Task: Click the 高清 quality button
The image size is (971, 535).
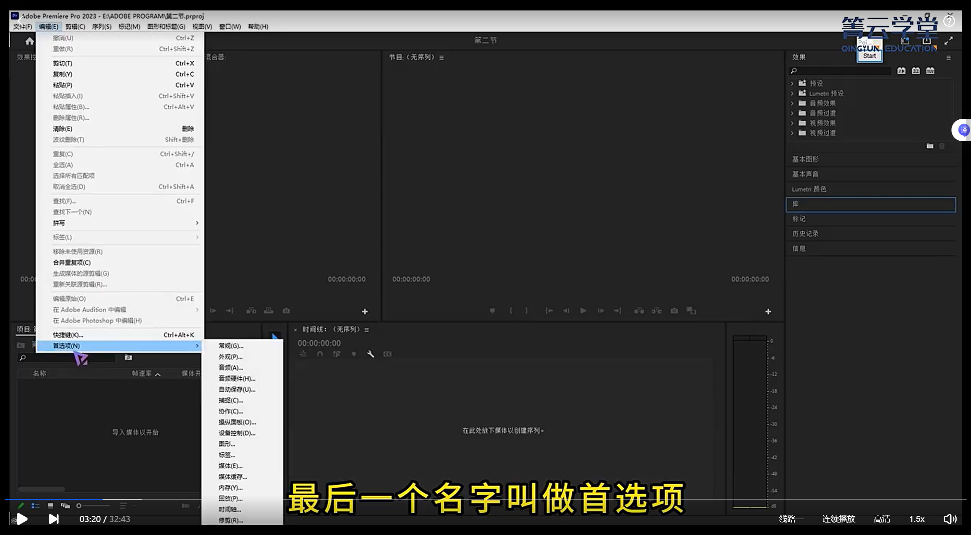Action: coord(882,519)
